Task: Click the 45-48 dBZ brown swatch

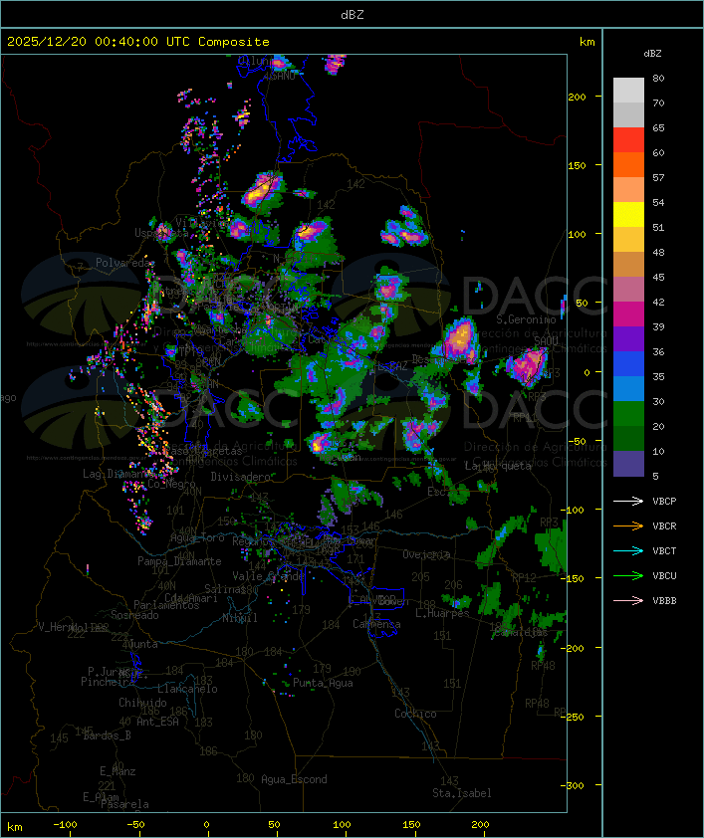Action: click(628, 264)
